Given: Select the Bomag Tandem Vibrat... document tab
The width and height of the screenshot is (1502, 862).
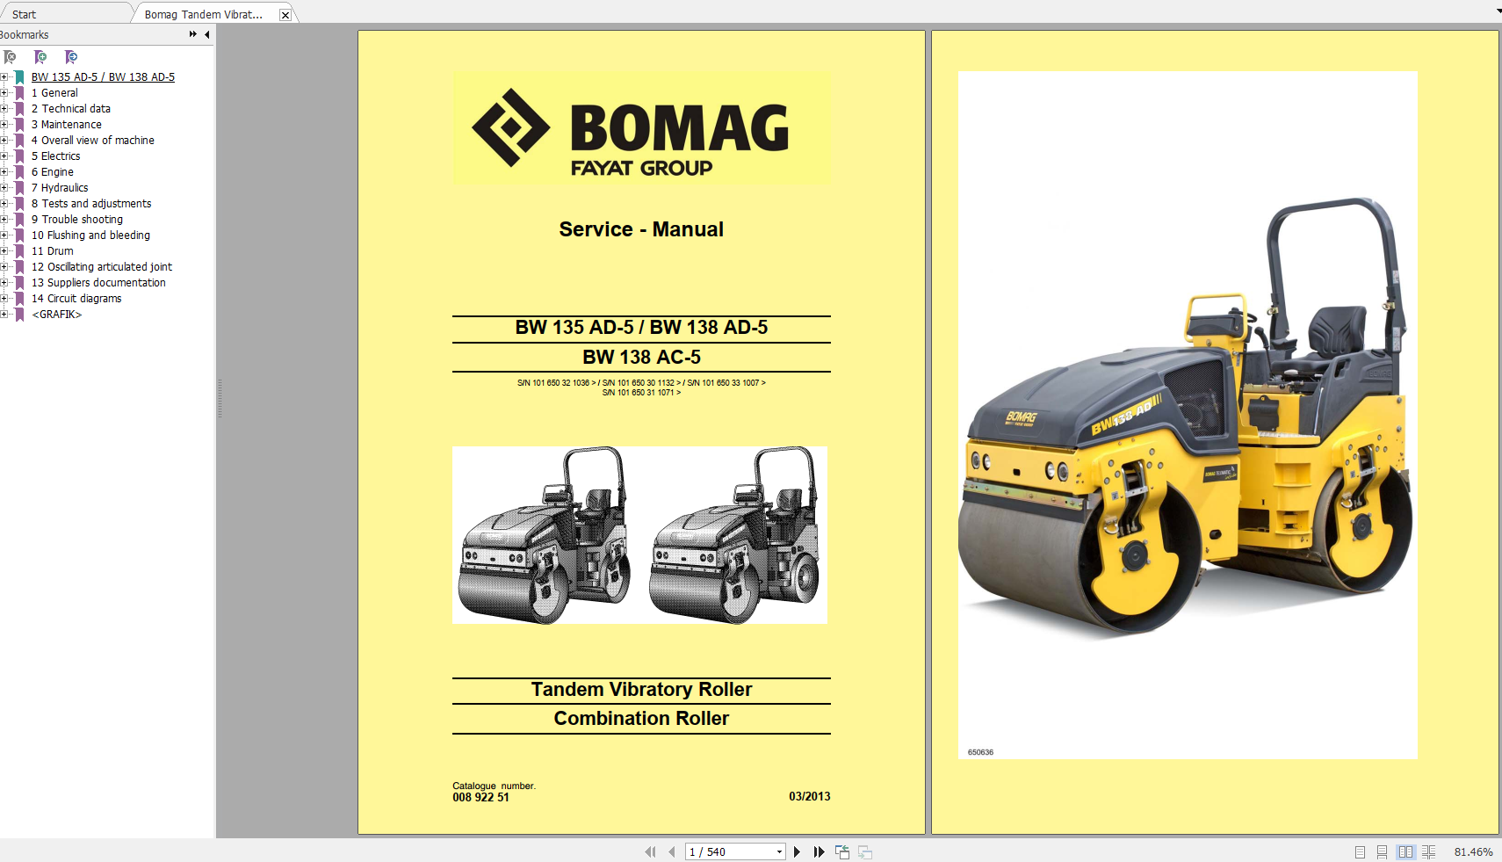Looking at the screenshot, I should pyautogui.click(x=204, y=14).
